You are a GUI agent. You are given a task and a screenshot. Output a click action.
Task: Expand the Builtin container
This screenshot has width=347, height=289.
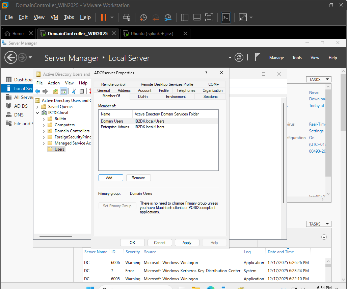[44, 119]
